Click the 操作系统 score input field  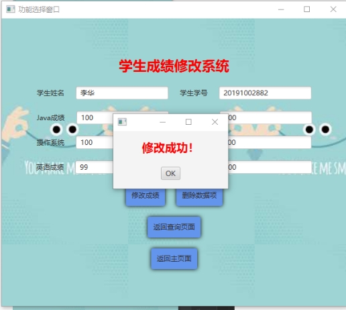click(x=95, y=142)
